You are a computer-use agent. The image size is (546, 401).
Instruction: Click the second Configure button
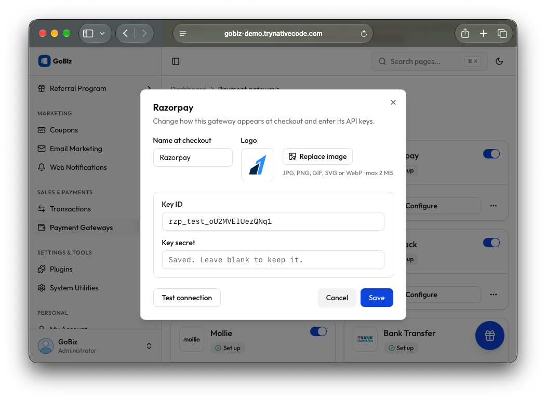[443, 295]
